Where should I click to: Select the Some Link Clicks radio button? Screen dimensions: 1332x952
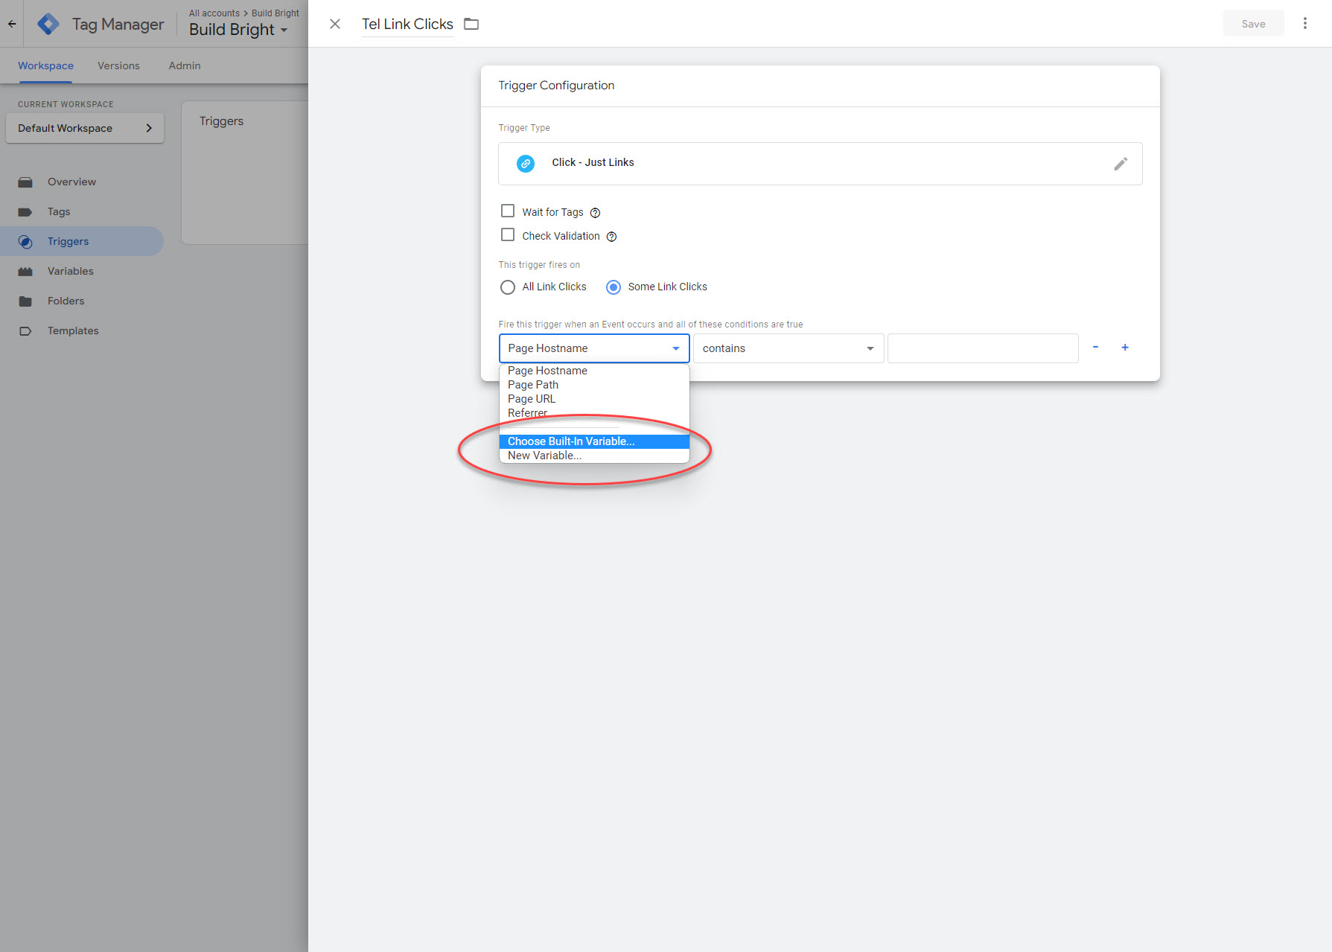tap(614, 287)
